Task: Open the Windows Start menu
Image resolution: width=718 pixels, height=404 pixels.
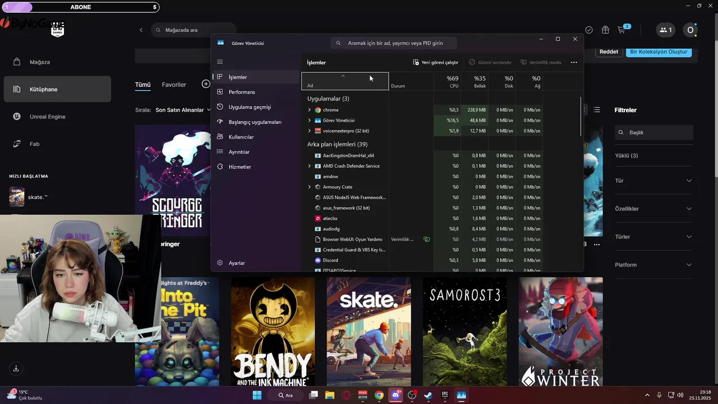Action: [x=257, y=395]
